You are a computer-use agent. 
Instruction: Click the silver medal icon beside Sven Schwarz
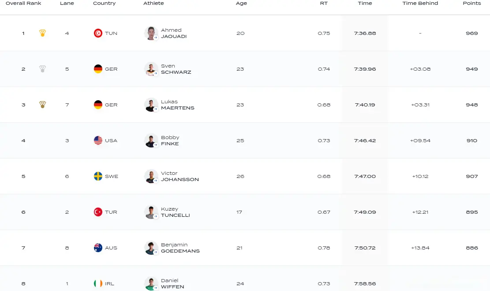click(x=42, y=69)
